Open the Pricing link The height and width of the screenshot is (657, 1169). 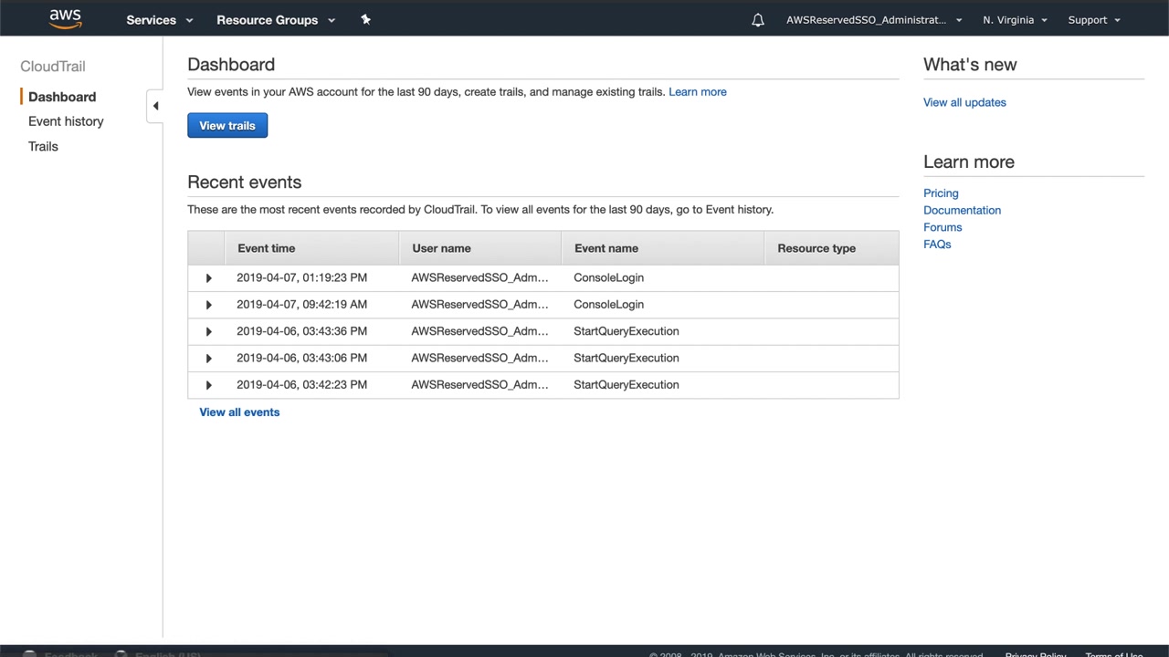(941, 193)
